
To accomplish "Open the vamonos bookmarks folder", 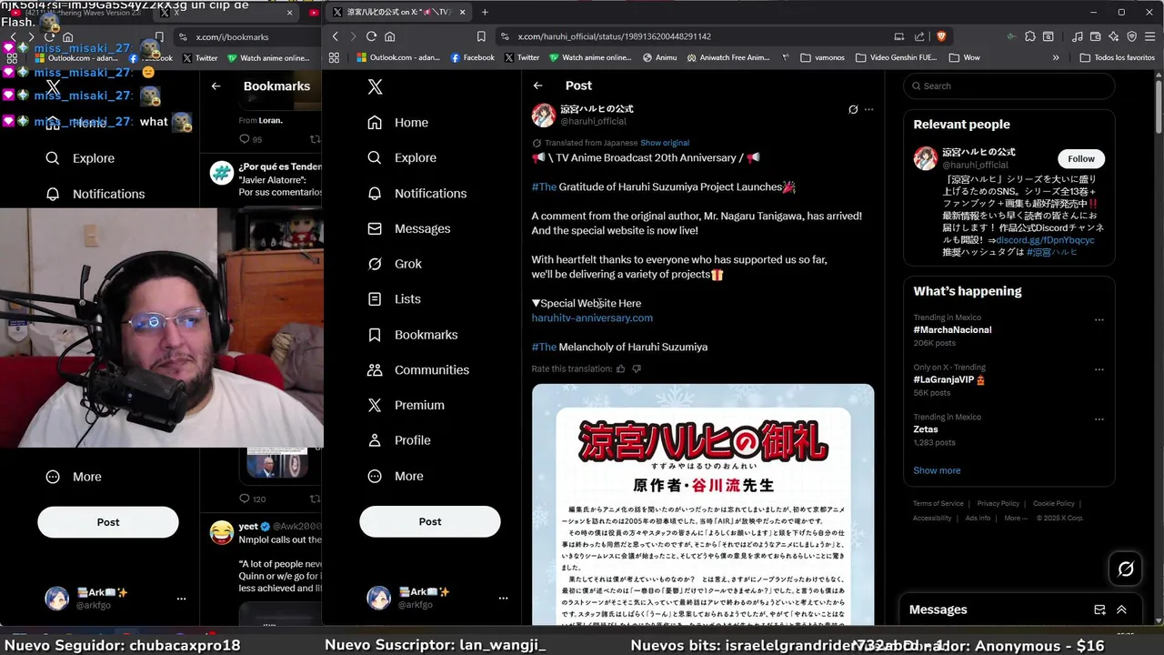I will tap(822, 57).
